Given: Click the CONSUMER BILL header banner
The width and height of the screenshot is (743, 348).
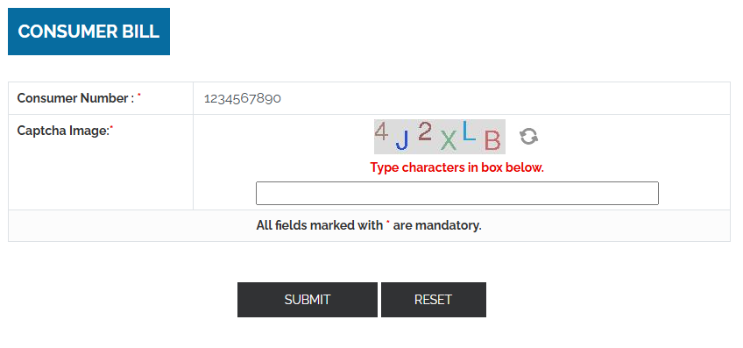Looking at the screenshot, I should coord(88,32).
